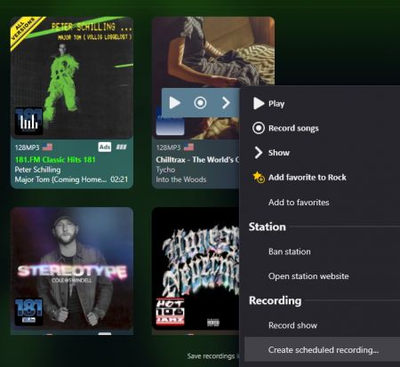The image size is (400, 367).
Task: Click the equalizer logo on Peter Schilling cover
Action: [x=28, y=121]
